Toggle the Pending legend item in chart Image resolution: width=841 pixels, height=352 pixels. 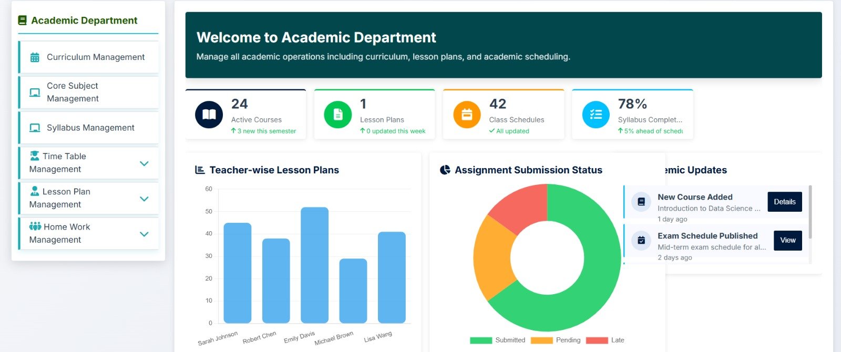556,340
